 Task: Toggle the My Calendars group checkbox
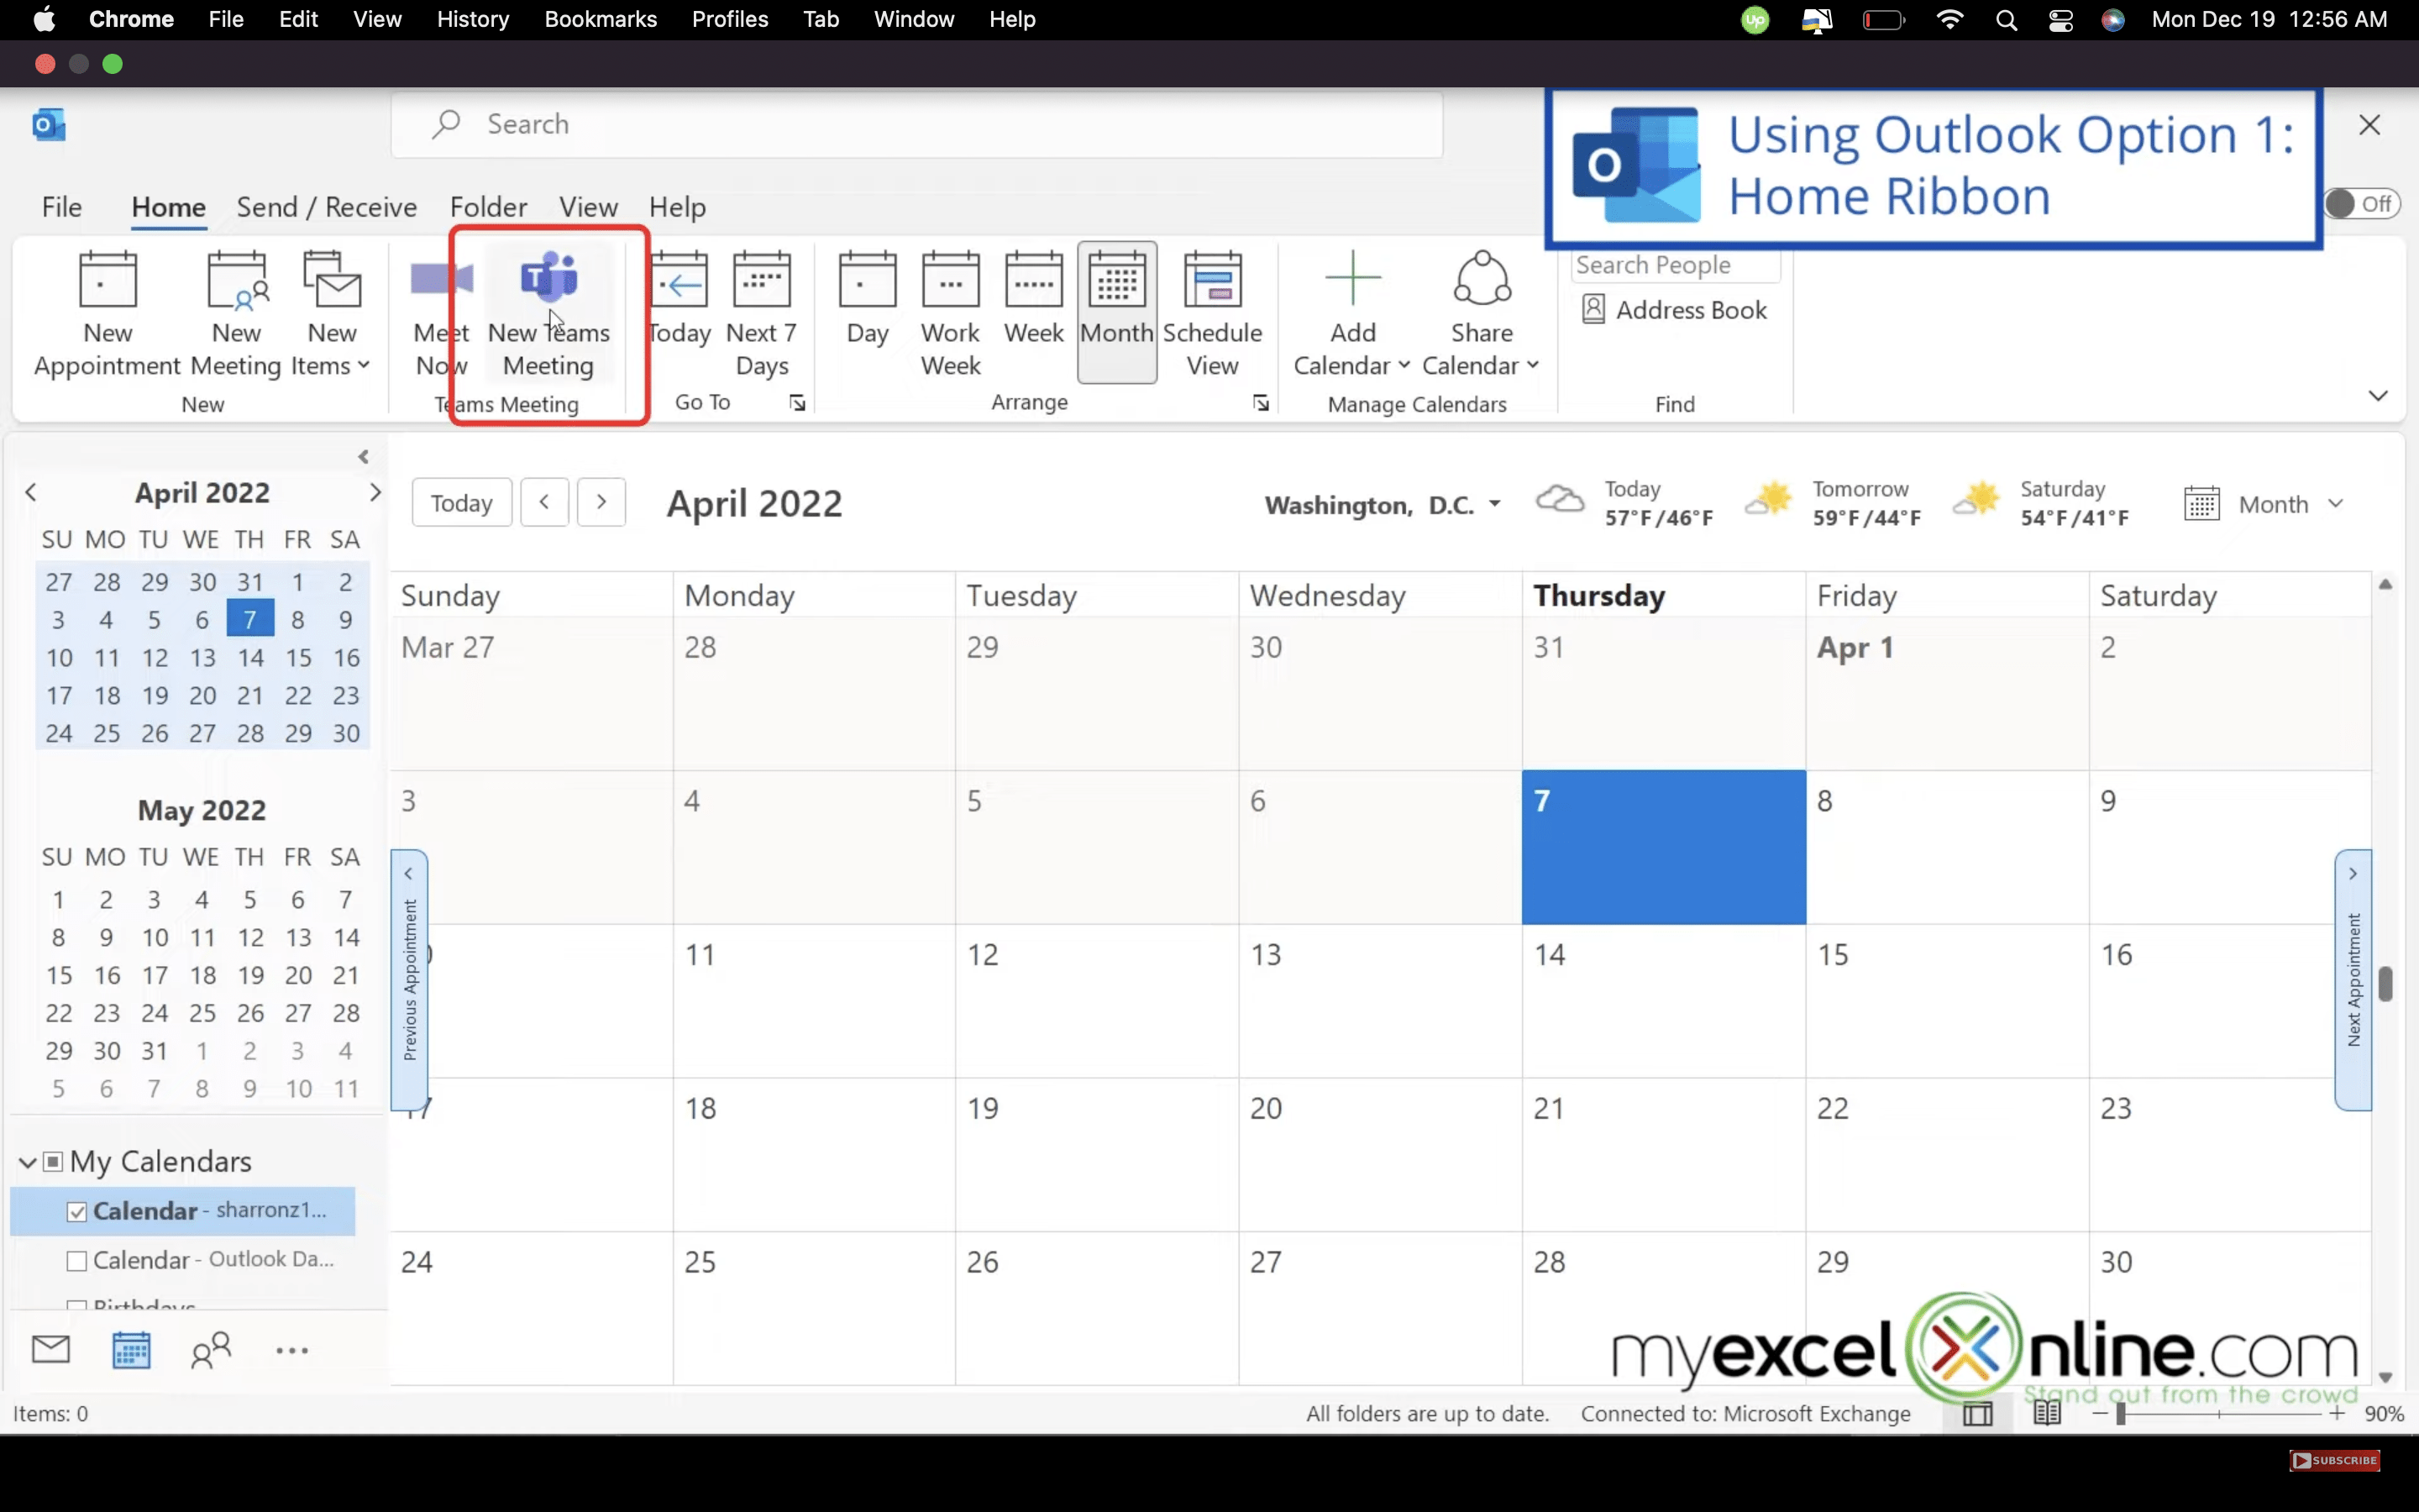(x=53, y=1161)
